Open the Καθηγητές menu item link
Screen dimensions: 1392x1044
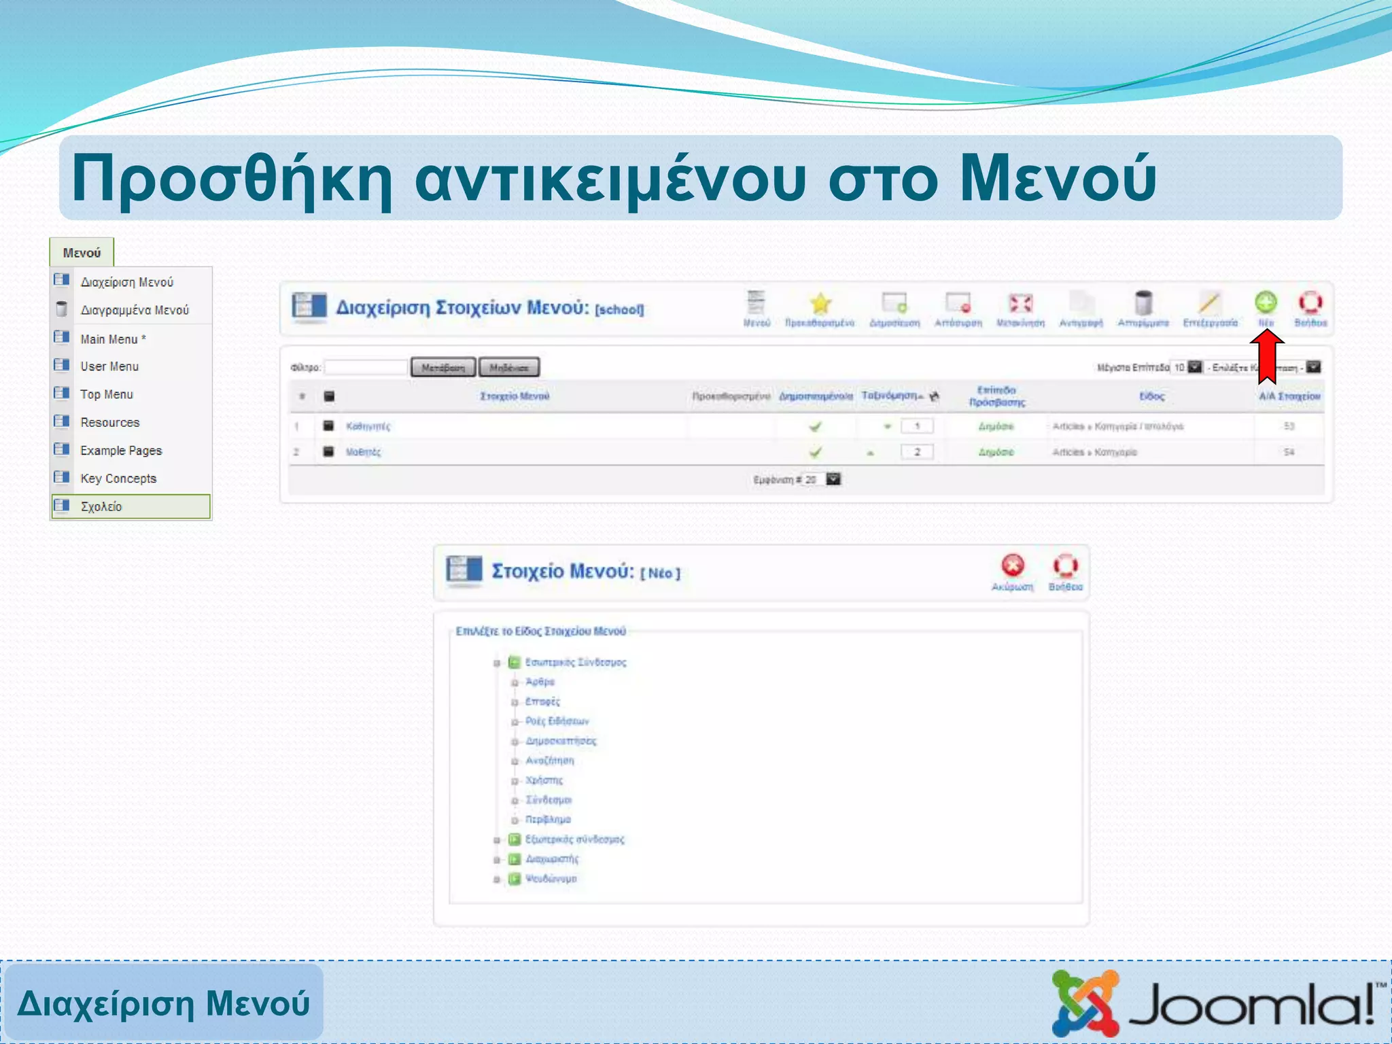pyautogui.click(x=368, y=427)
